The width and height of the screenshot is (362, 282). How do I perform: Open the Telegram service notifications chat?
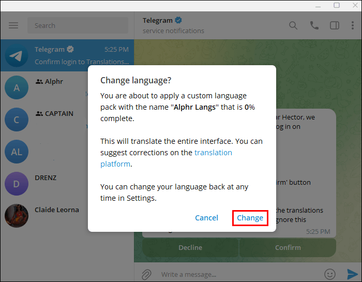pyautogui.click(x=67, y=55)
